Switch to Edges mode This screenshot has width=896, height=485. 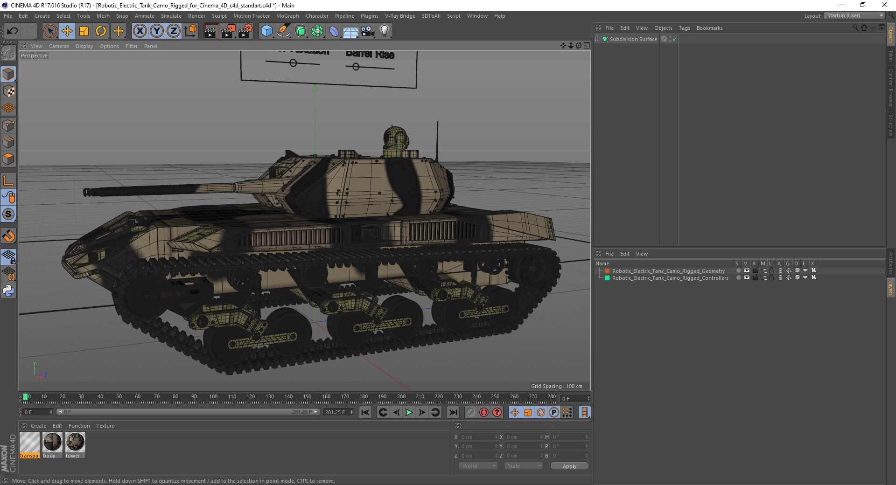8,142
